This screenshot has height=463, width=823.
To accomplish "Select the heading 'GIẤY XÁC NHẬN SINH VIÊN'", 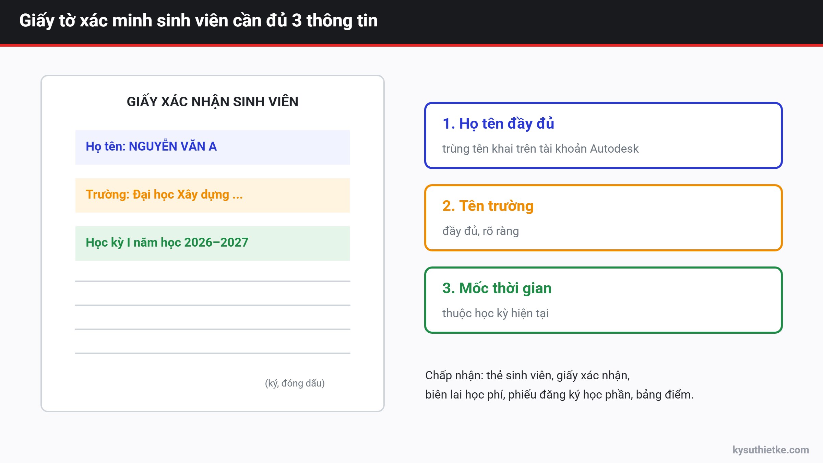I will click(213, 102).
